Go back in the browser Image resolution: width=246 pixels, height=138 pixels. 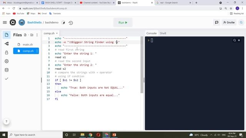(x=3, y=8)
